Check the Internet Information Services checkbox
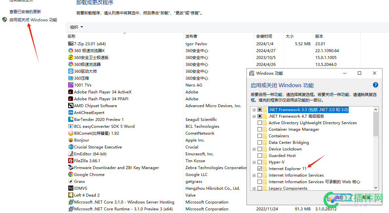389x213 pixels. (x=260, y=175)
